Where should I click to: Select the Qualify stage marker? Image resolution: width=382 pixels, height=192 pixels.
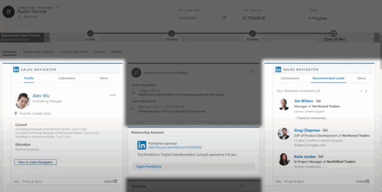90,33
